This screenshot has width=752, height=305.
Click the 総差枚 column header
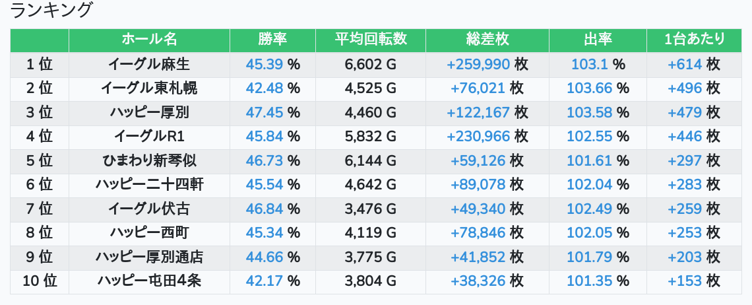tap(487, 40)
